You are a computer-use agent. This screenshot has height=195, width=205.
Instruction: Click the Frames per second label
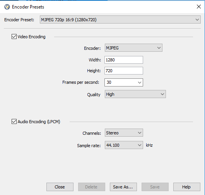pyautogui.click(x=81, y=82)
